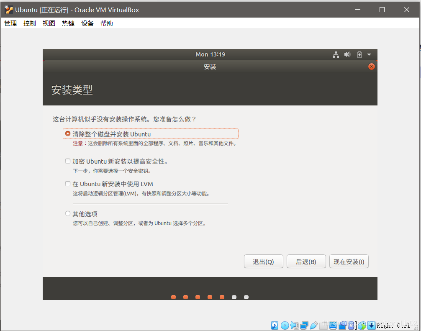421x331 pixels.
Task: Enable 在 Ubuntu 新安装中使用 LVM checkbox
Action: 68,184
